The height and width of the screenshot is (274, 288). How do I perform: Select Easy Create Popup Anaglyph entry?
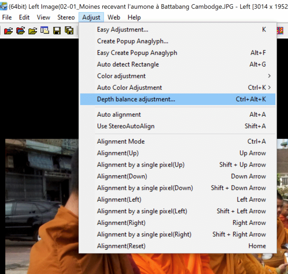tap(178, 53)
